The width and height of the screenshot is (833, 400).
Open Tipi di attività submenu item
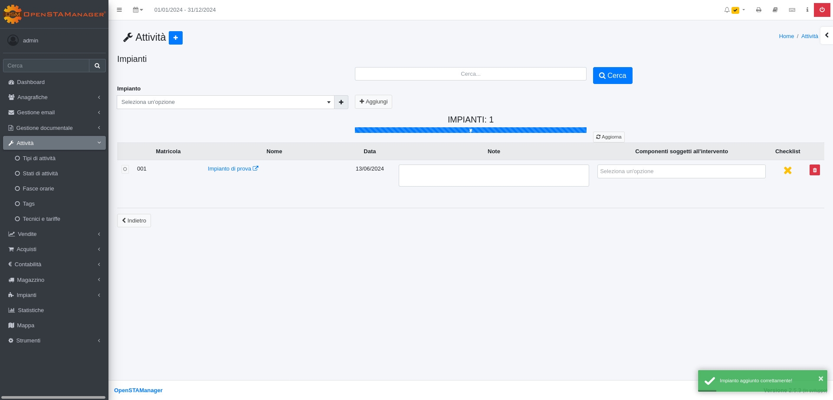point(39,158)
